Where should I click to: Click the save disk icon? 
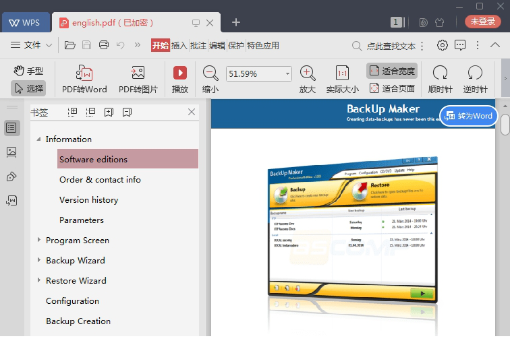(x=86, y=45)
